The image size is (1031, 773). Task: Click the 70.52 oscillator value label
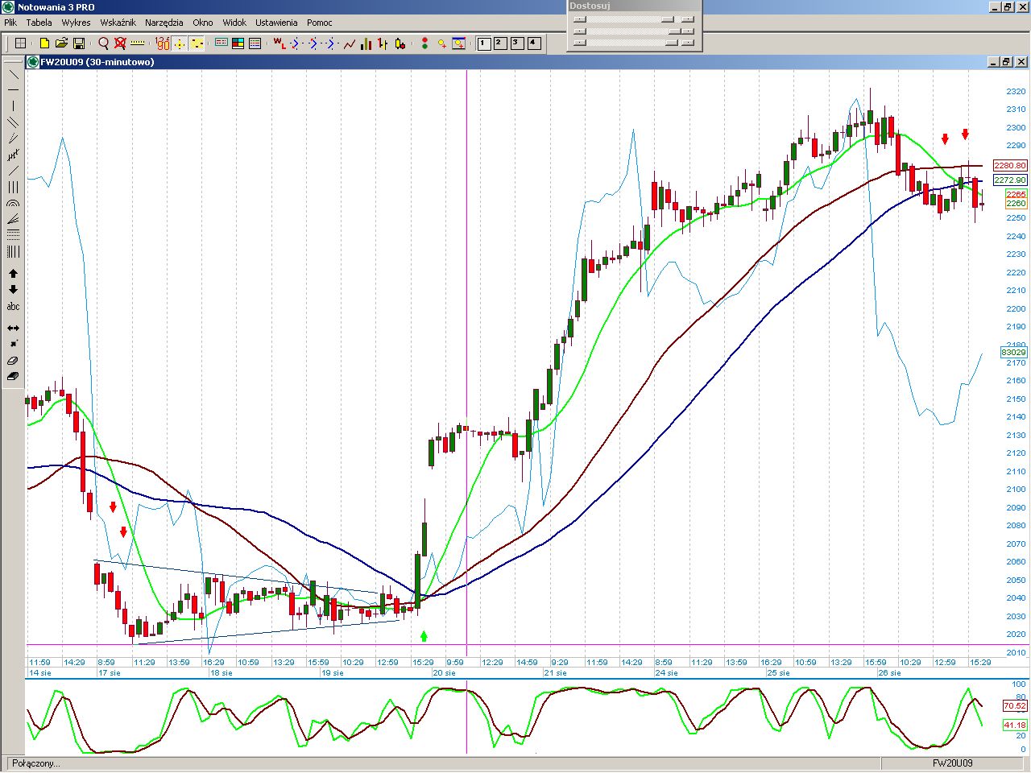[1015, 706]
